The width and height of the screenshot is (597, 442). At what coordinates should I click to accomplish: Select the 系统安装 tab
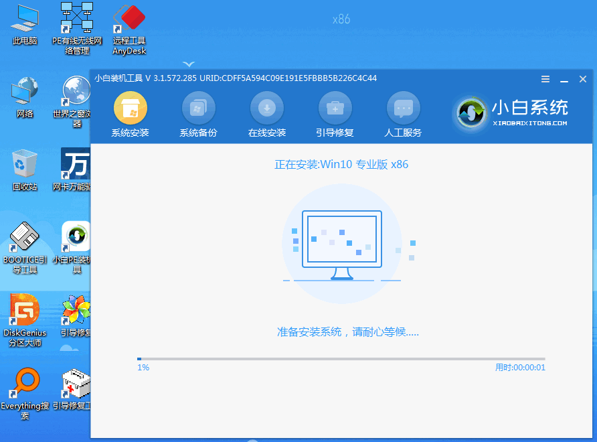[x=131, y=115]
